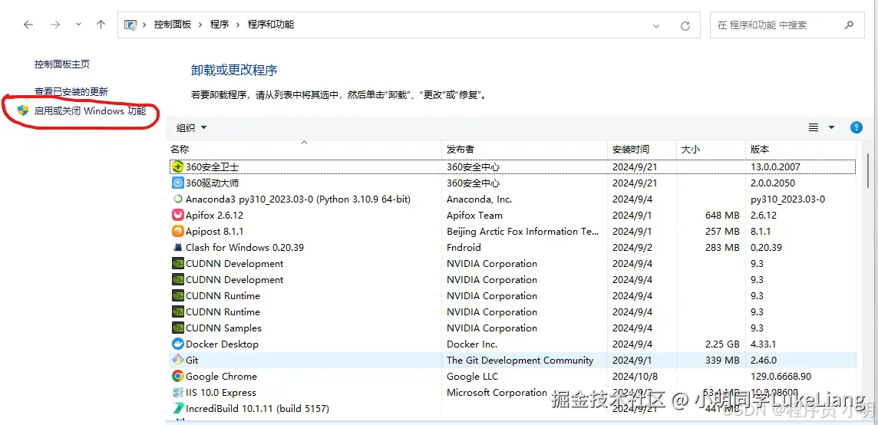Go forward with the right arrow

pyautogui.click(x=55, y=25)
